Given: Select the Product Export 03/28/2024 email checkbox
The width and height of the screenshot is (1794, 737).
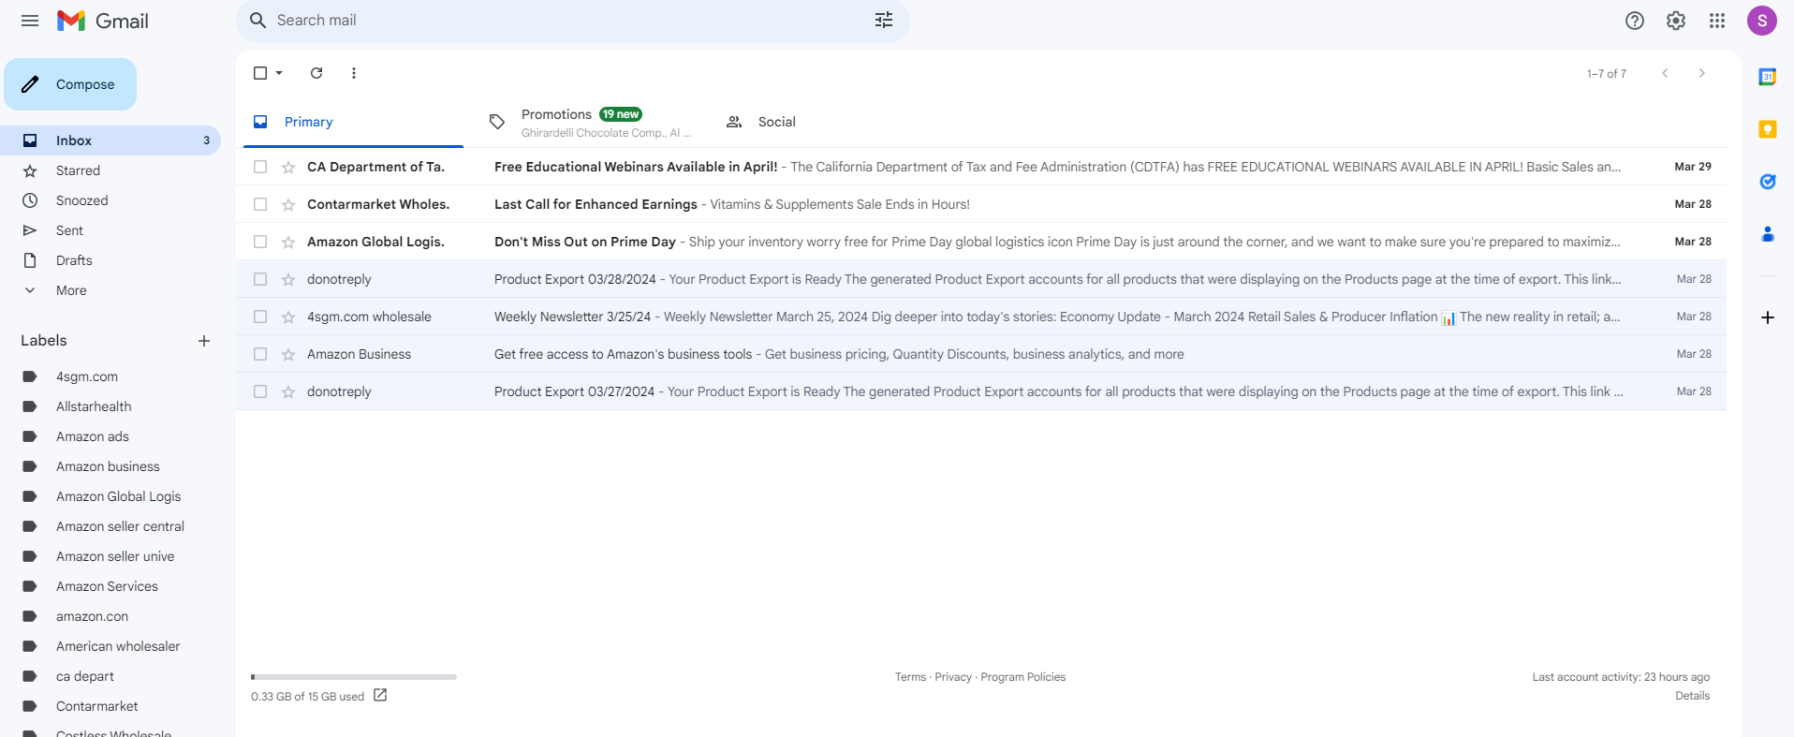Looking at the screenshot, I should click(260, 279).
